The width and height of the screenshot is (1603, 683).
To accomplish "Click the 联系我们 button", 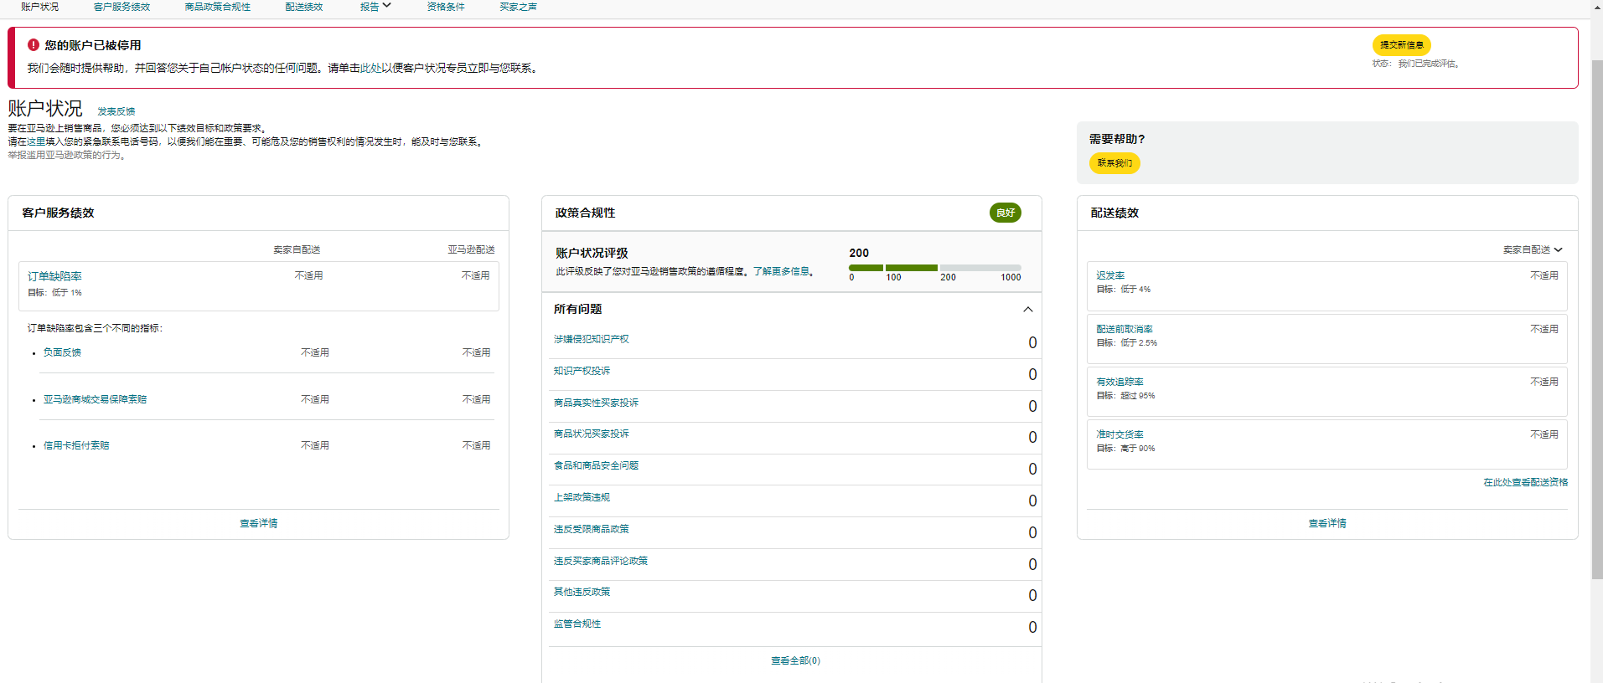I will pyautogui.click(x=1114, y=163).
